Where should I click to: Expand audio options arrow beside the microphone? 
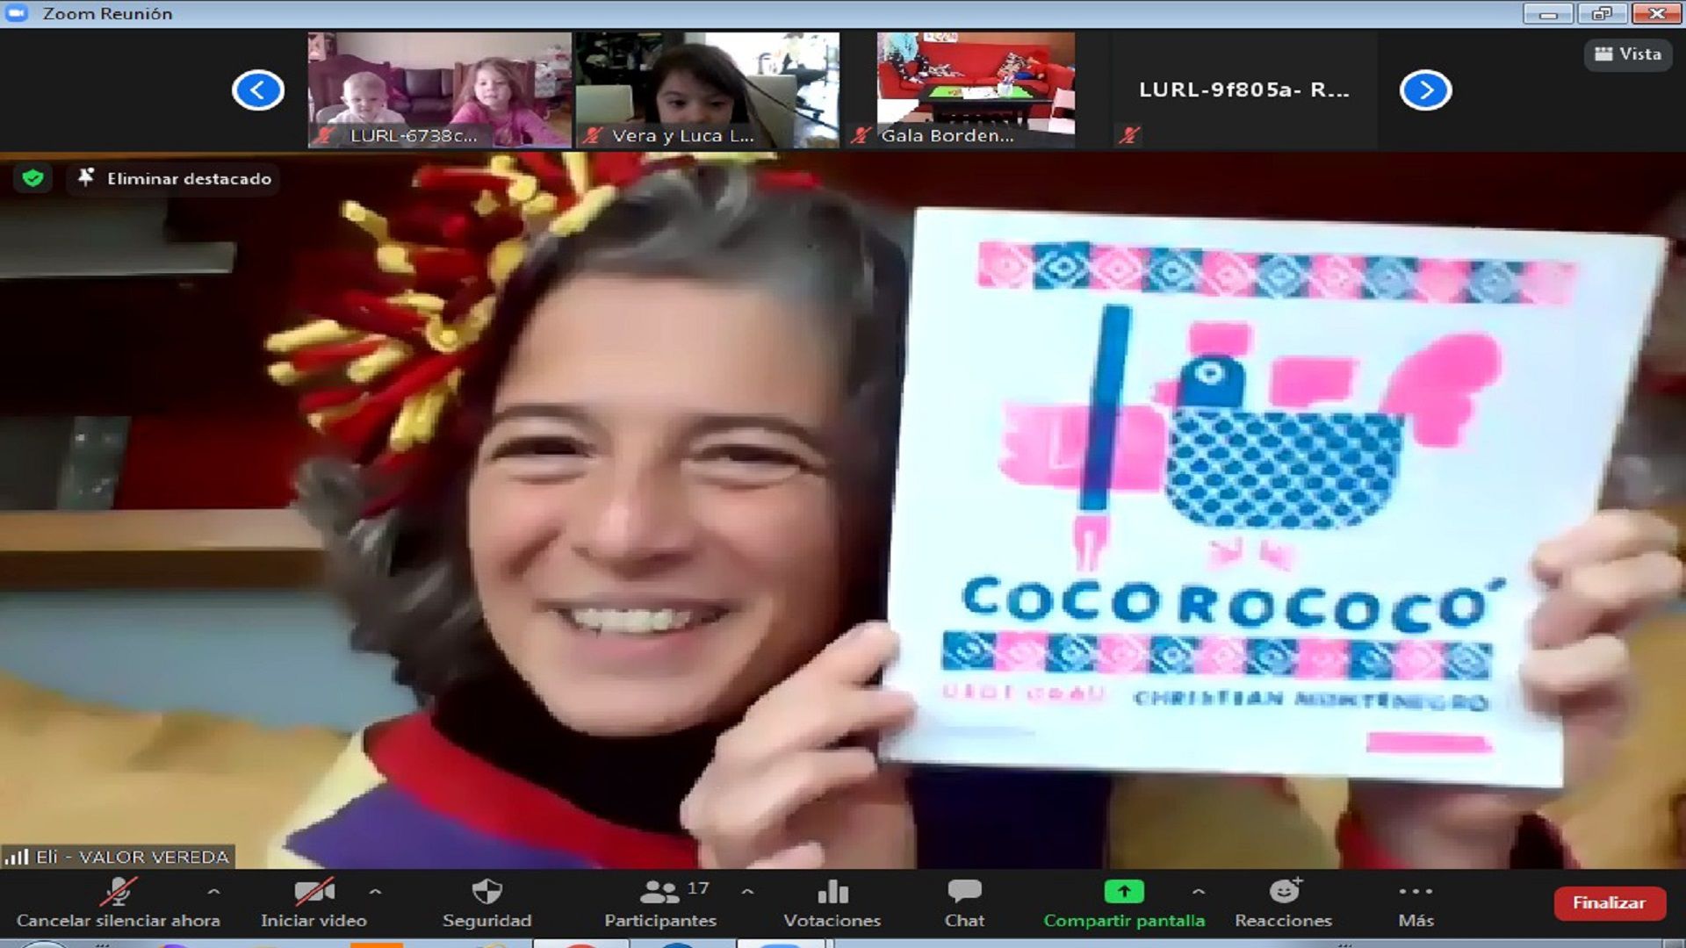(x=213, y=892)
